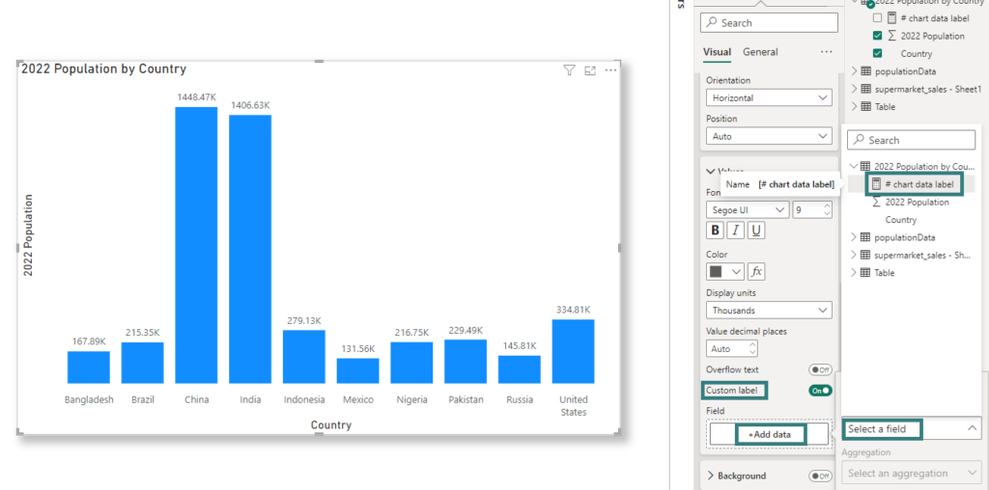This screenshot has height=490, width=989.
Task: Uncheck the 2022 Population field checkbox
Action: click(877, 36)
